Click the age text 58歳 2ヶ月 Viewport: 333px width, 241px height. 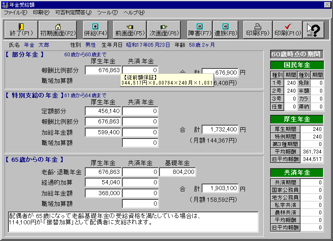pyautogui.click(x=202, y=45)
